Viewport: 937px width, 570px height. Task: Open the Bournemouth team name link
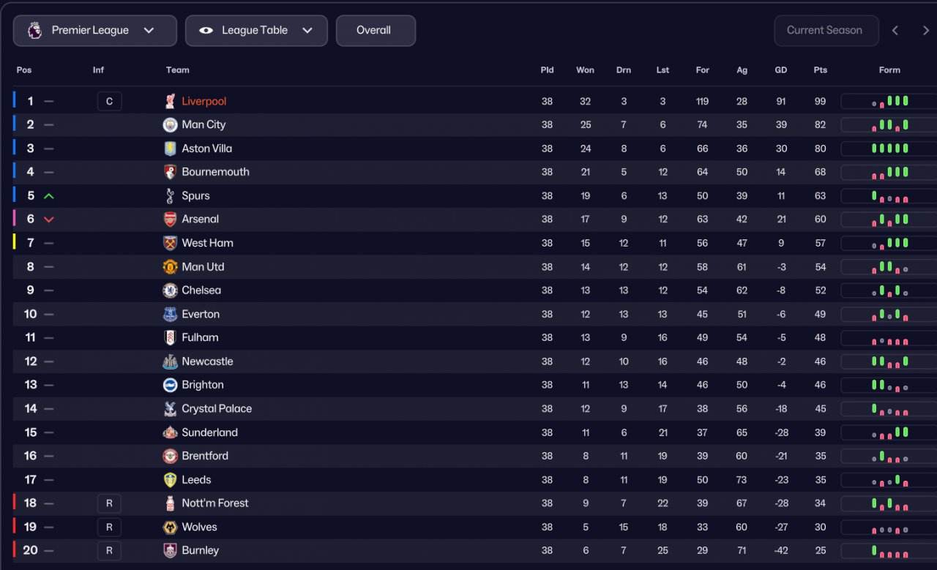click(x=215, y=172)
